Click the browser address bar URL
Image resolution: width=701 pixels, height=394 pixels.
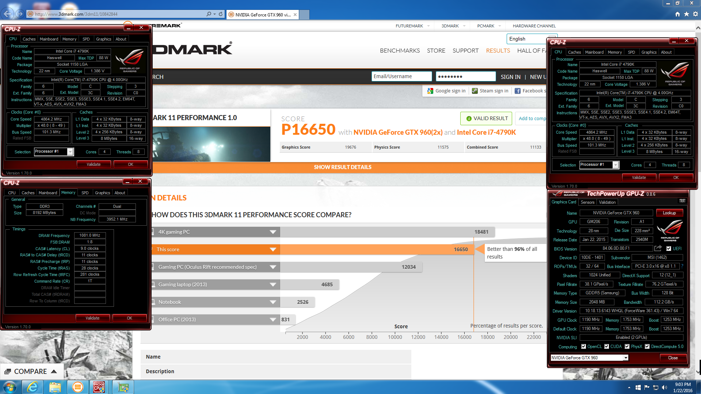click(76, 14)
